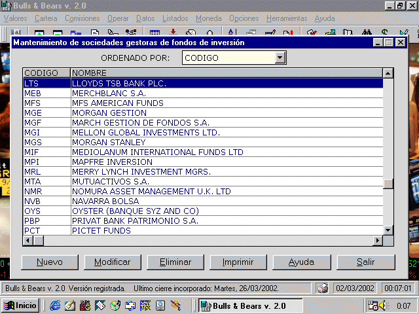Click the volume speaker tray icon
The width and height of the screenshot is (419, 314).
click(384, 305)
